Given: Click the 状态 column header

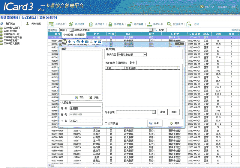Looking at the screenshot, I should (x=206, y=34).
